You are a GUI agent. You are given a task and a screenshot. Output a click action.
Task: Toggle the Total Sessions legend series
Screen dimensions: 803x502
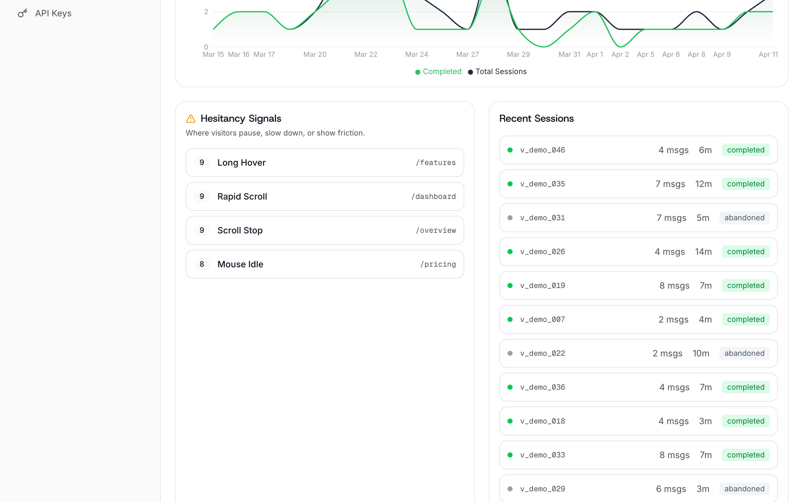point(497,72)
